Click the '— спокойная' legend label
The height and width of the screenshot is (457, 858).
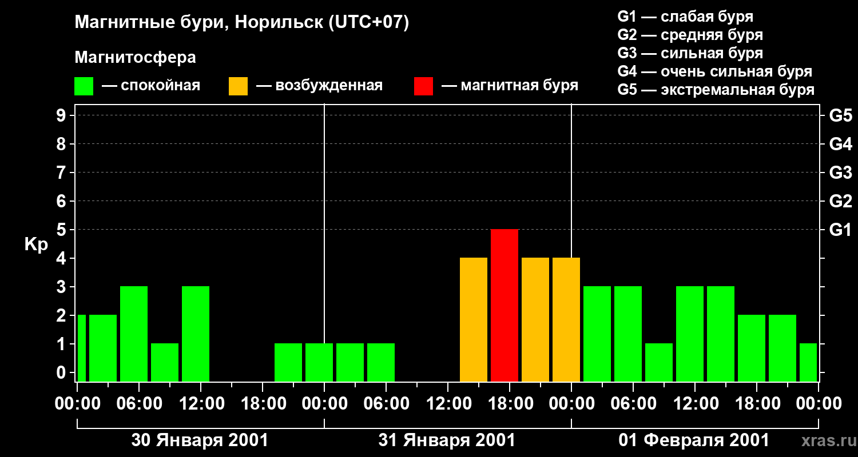click(x=151, y=86)
